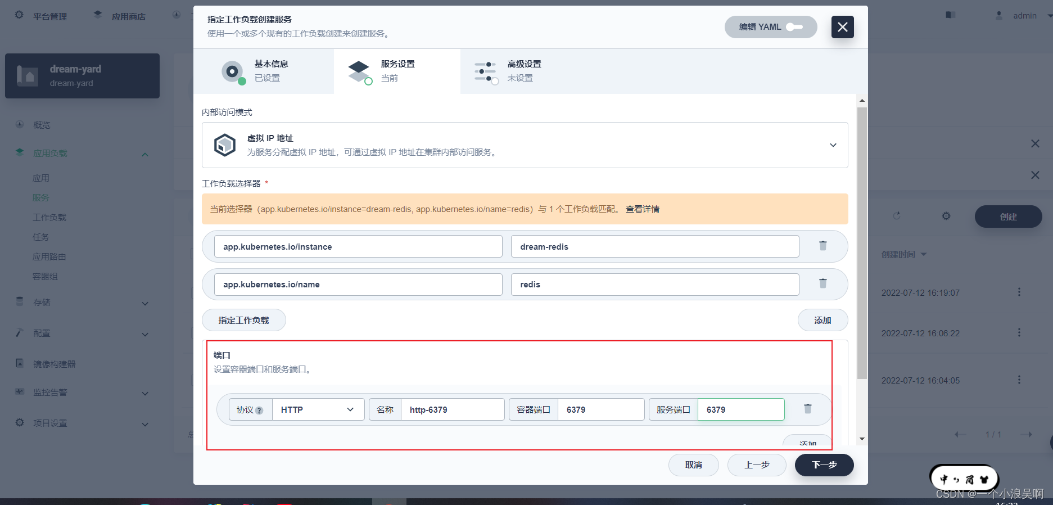
Task: Delete the app.kubernetes.io/instance selector row
Action: point(823,246)
